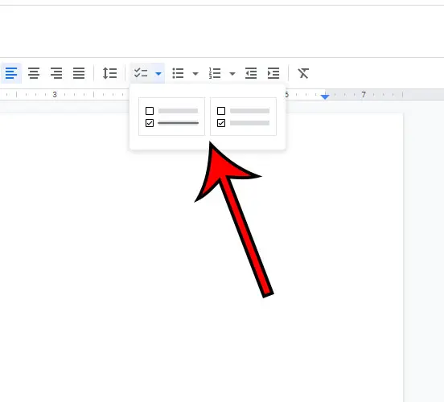Open line and paragraph spacing

pos(109,73)
